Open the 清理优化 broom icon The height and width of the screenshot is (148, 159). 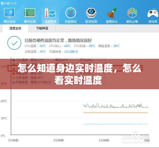[x=112, y=13]
